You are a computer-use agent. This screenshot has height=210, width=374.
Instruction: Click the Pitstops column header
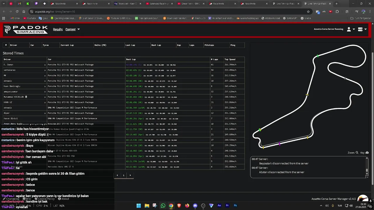click(x=216, y=45)
